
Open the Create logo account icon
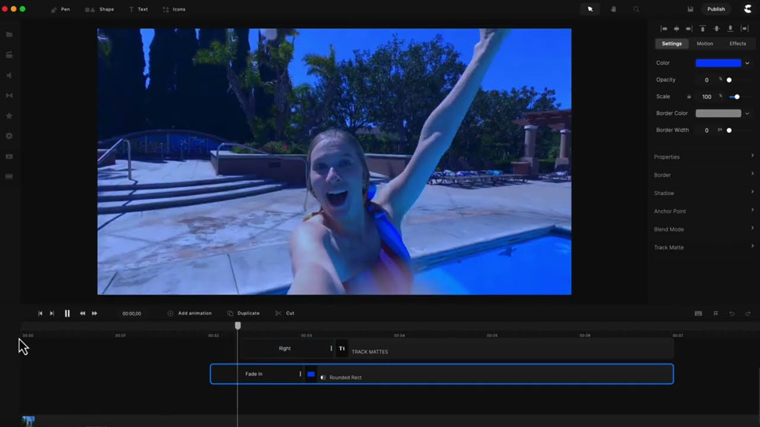748,9
